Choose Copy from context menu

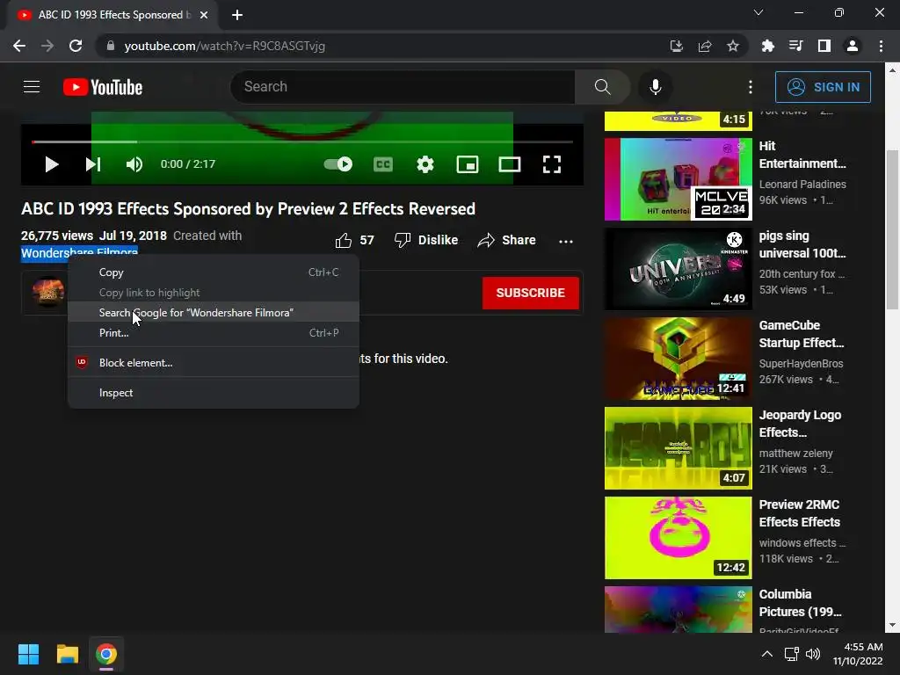pos(214,272)
